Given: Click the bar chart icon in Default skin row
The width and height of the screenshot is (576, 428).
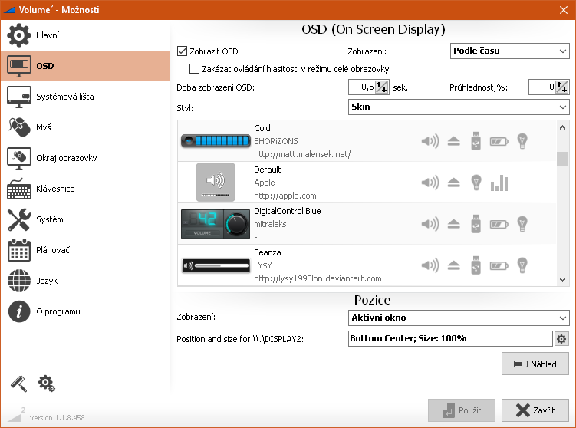Looking at the screenshot, I should point(499,183).
